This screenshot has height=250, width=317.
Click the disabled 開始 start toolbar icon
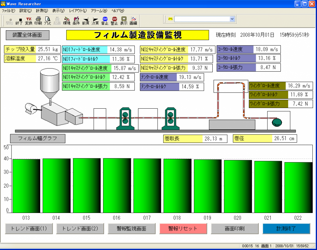tap(10, 21)
